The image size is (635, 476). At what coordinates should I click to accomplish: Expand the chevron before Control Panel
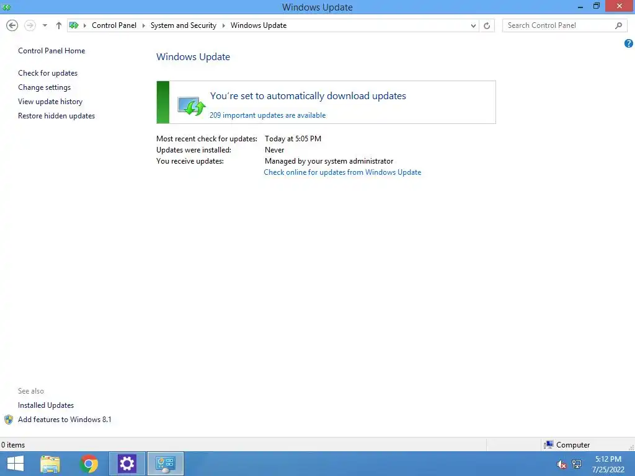click(85, 25)
